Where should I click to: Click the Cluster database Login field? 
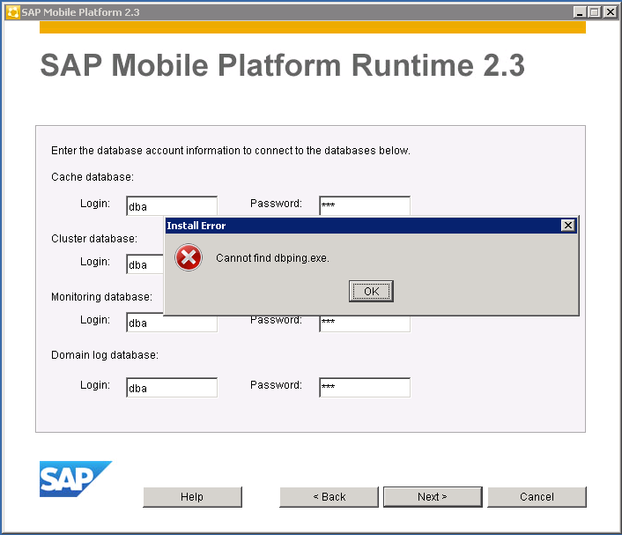(145, 264)
